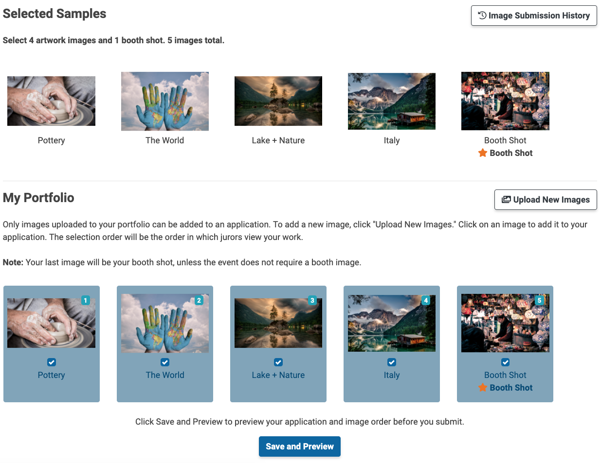Click the Pottery thumbnail in Selected Samples
Viewport: 601px width, 463px height.
[x=51, y=101]
